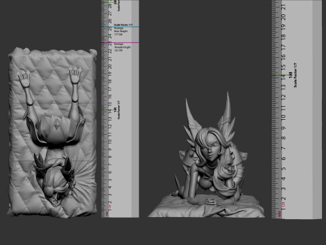The width and height of the screenshot is (326, 245).
Task: Click number 10 on the left ruler
Action: pyautogui.click(x=110, y=141)
